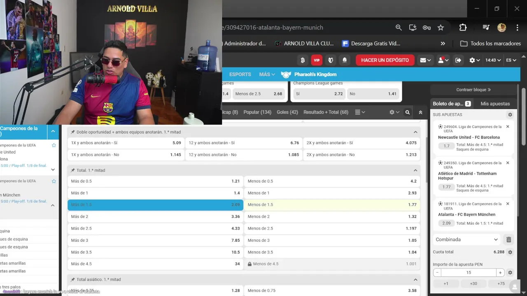The image size is (527, 296).
Task: Collapse the Doble oportunidad + ambos equipos anotarán section
Action: click(x=415, y=132)
